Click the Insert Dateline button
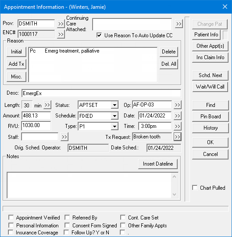232x237 pixels. click(x=158, y=164)
